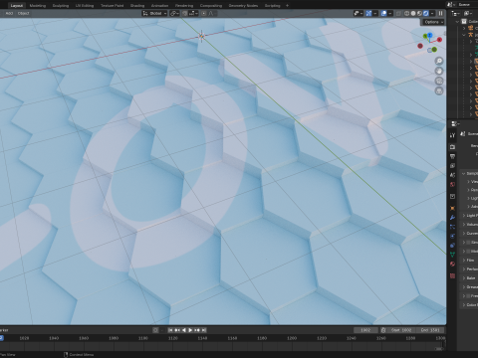The width and height of the screenshot is (478, 358).
Task: Add a new workspace with plus button
Action: click(287, 5)
